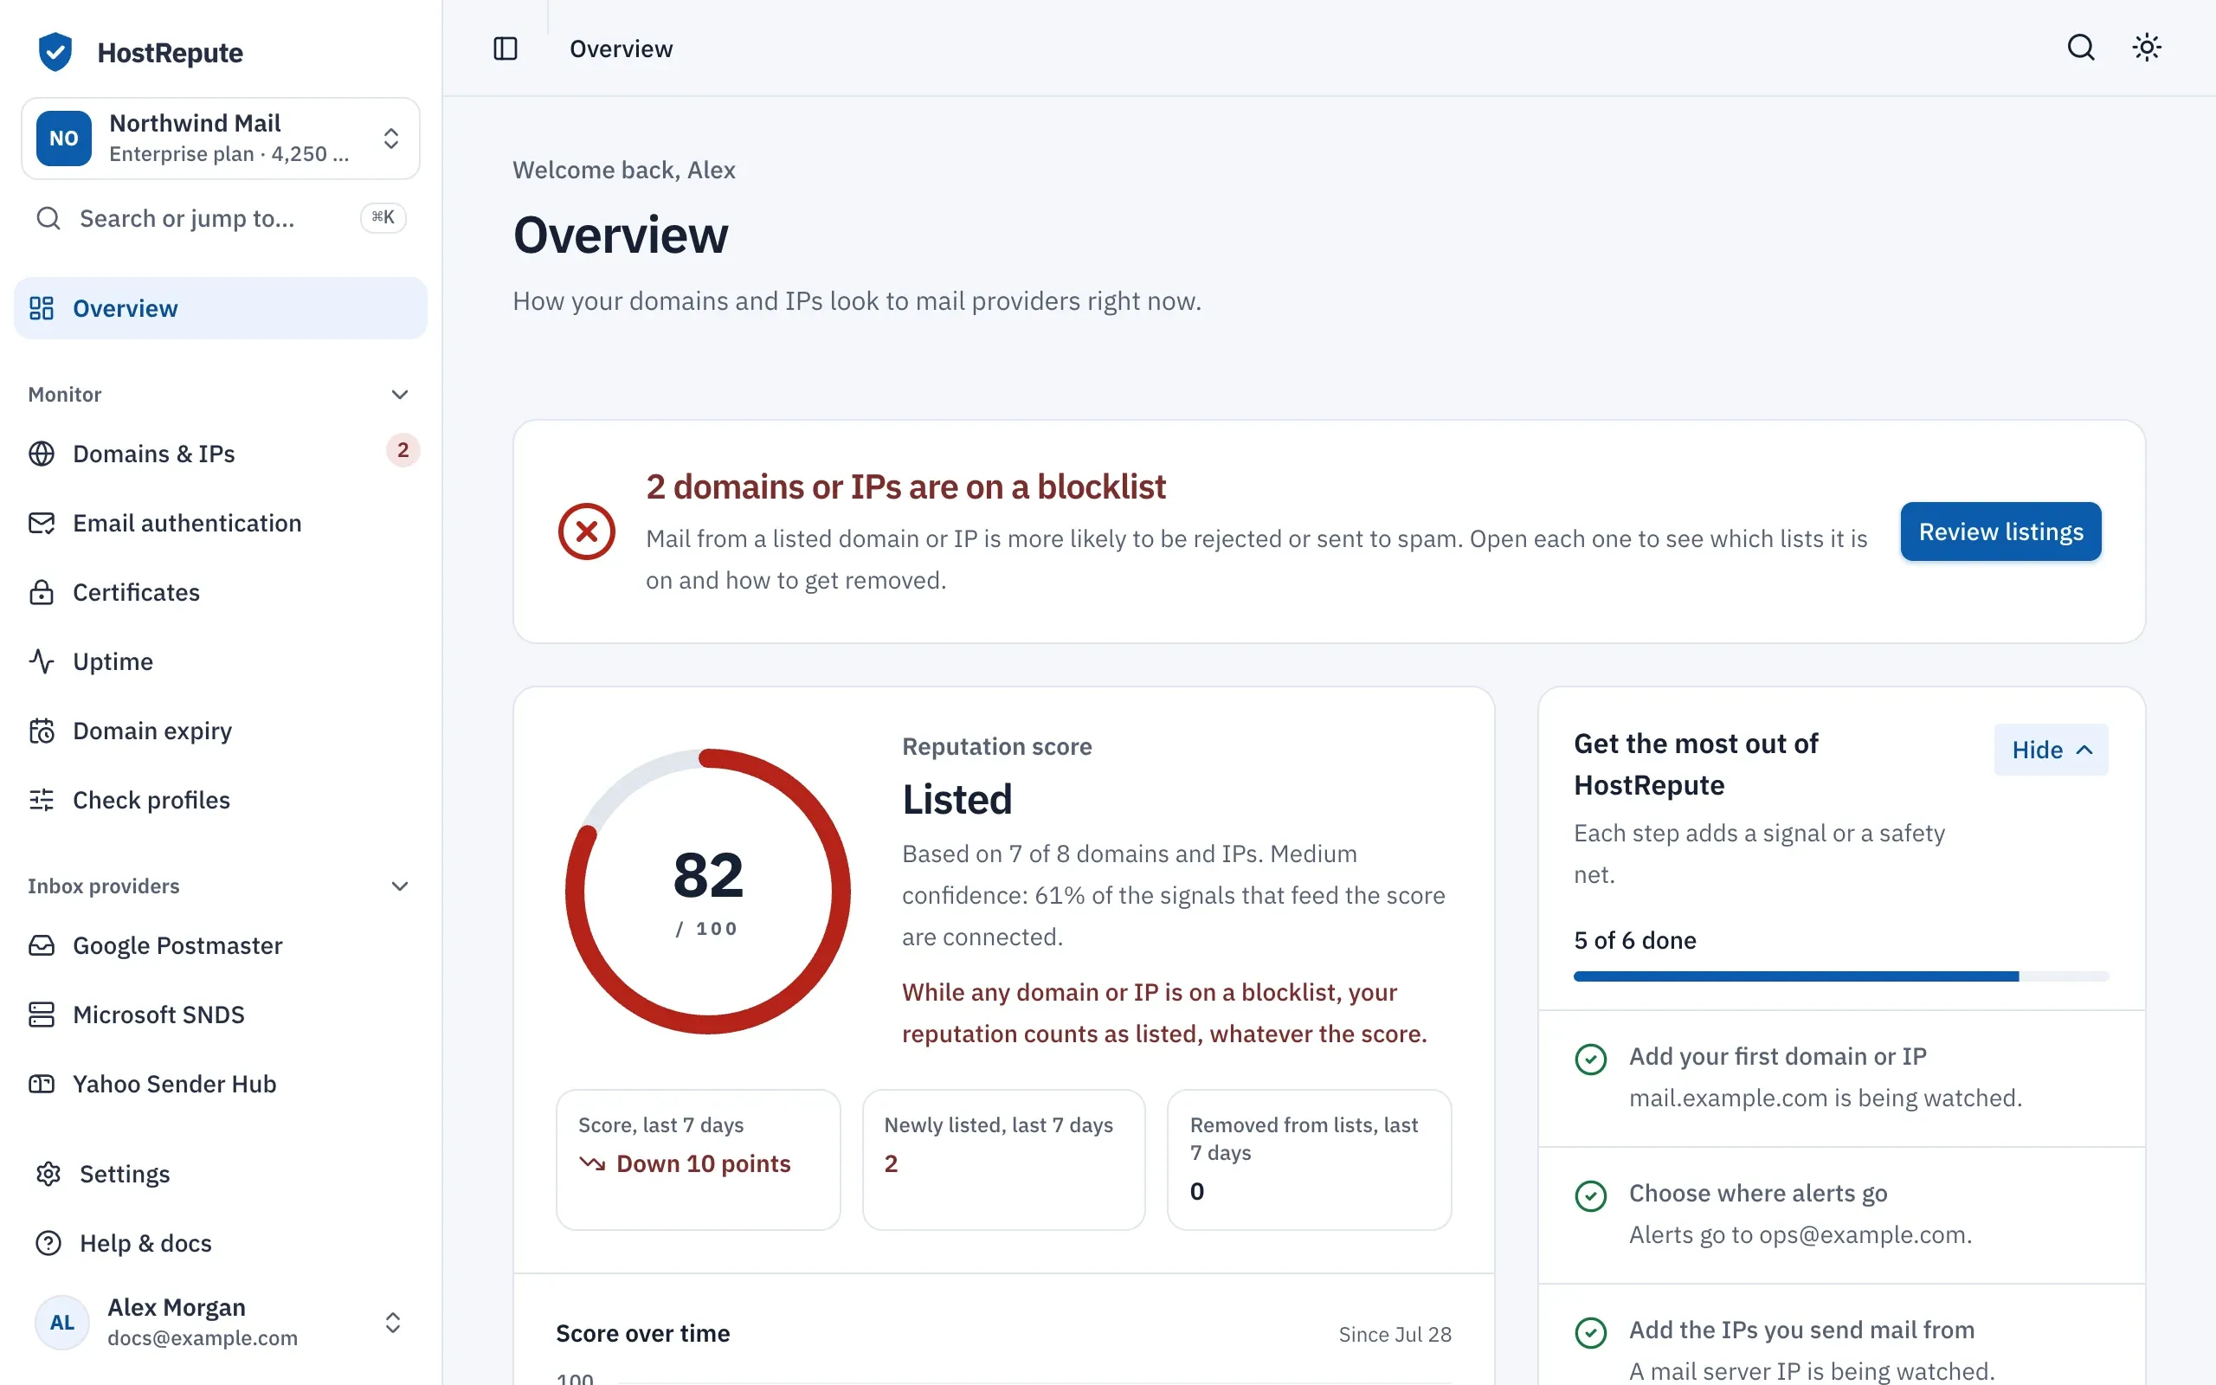Click Add your first domain or IP step

(x=1840, y=1079)
